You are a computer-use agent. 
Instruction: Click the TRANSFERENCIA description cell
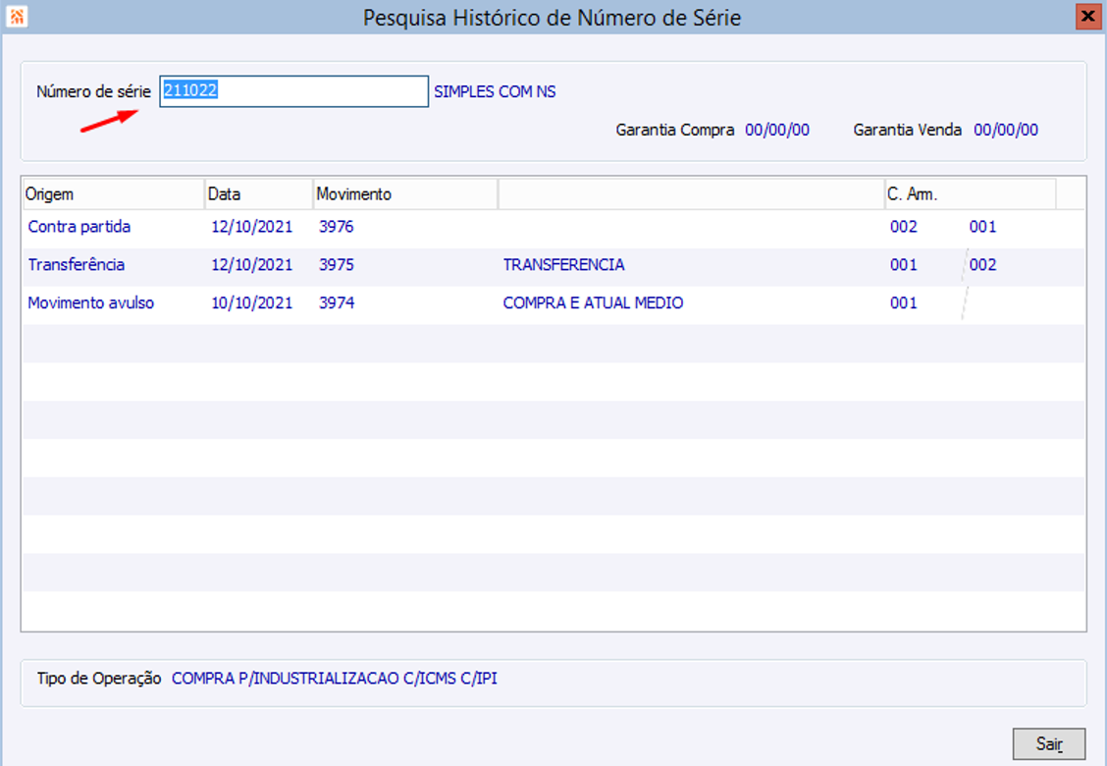[x=563, y=265]
